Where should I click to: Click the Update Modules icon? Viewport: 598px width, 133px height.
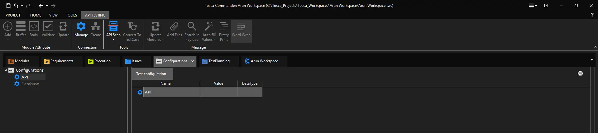click(155, 26)
